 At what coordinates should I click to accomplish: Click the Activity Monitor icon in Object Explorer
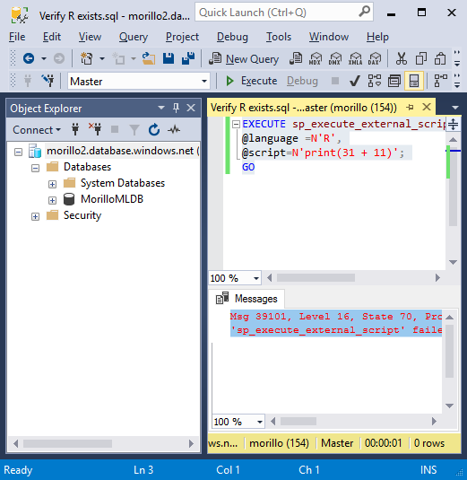(174, 130)
